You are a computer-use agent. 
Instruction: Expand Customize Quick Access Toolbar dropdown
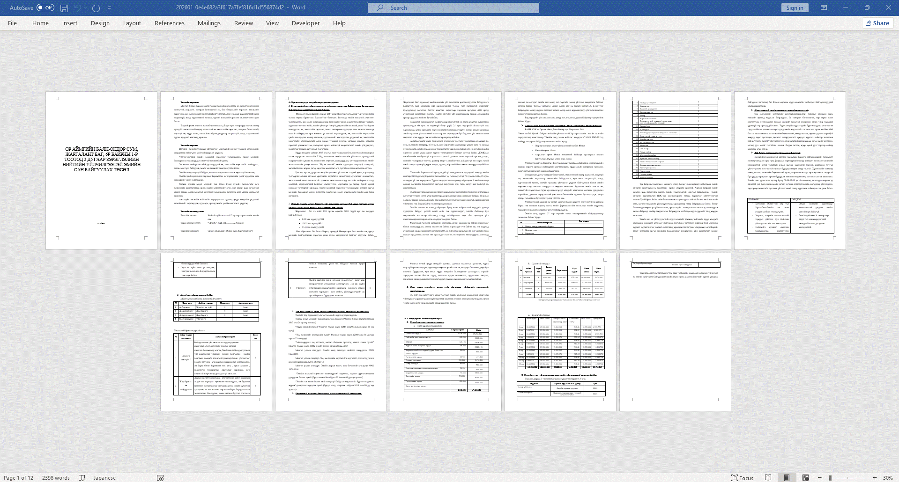pyautogui.click(x=110, y=8)
